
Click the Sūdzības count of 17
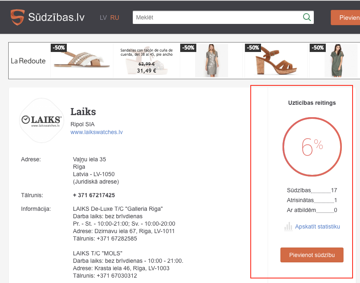(x=334, y=190)
